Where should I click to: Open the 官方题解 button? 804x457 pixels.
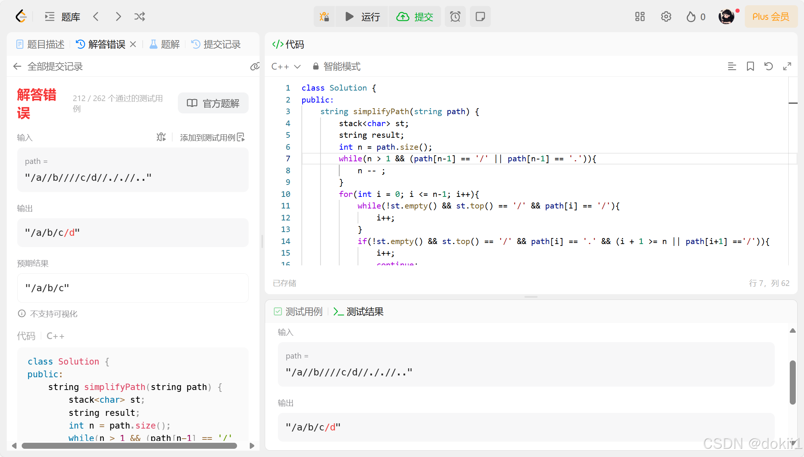click(213, 103)
